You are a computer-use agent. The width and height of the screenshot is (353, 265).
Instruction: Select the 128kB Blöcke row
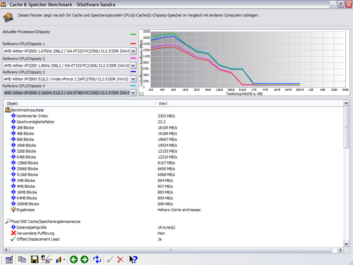(173, 163)
